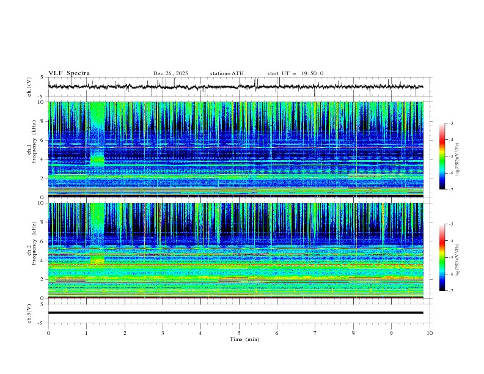Click the 'Time (min)' axis label
The width and height of the screenshot is (484, 374).
coord(244,339)
